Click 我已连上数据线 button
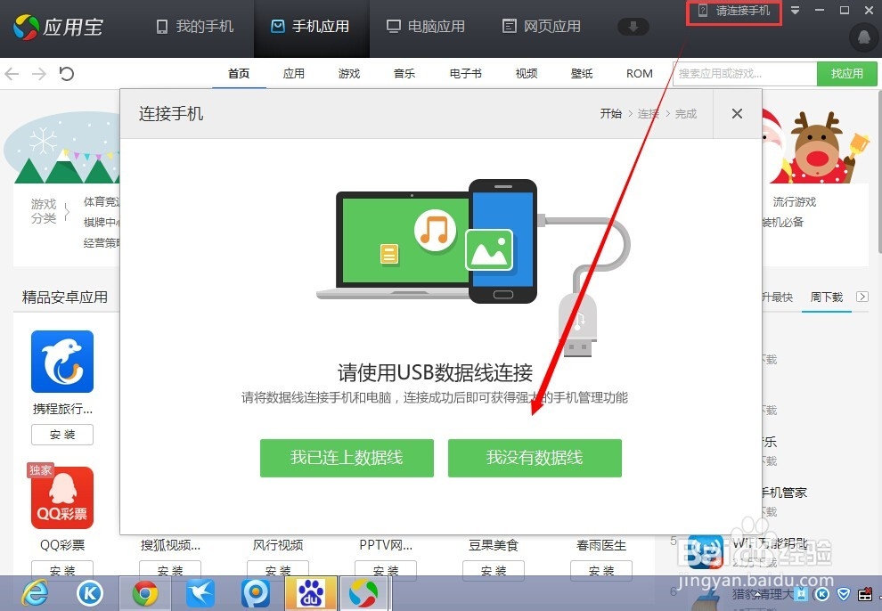Screen dimensions: 882x611 (347, 458)
